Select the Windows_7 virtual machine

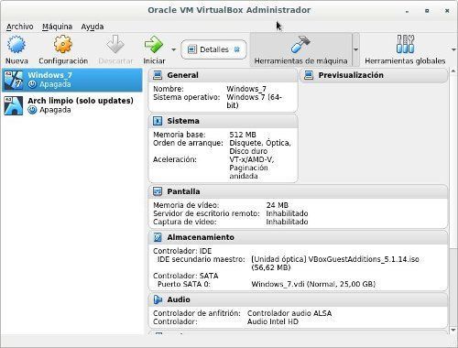[72, 80]
